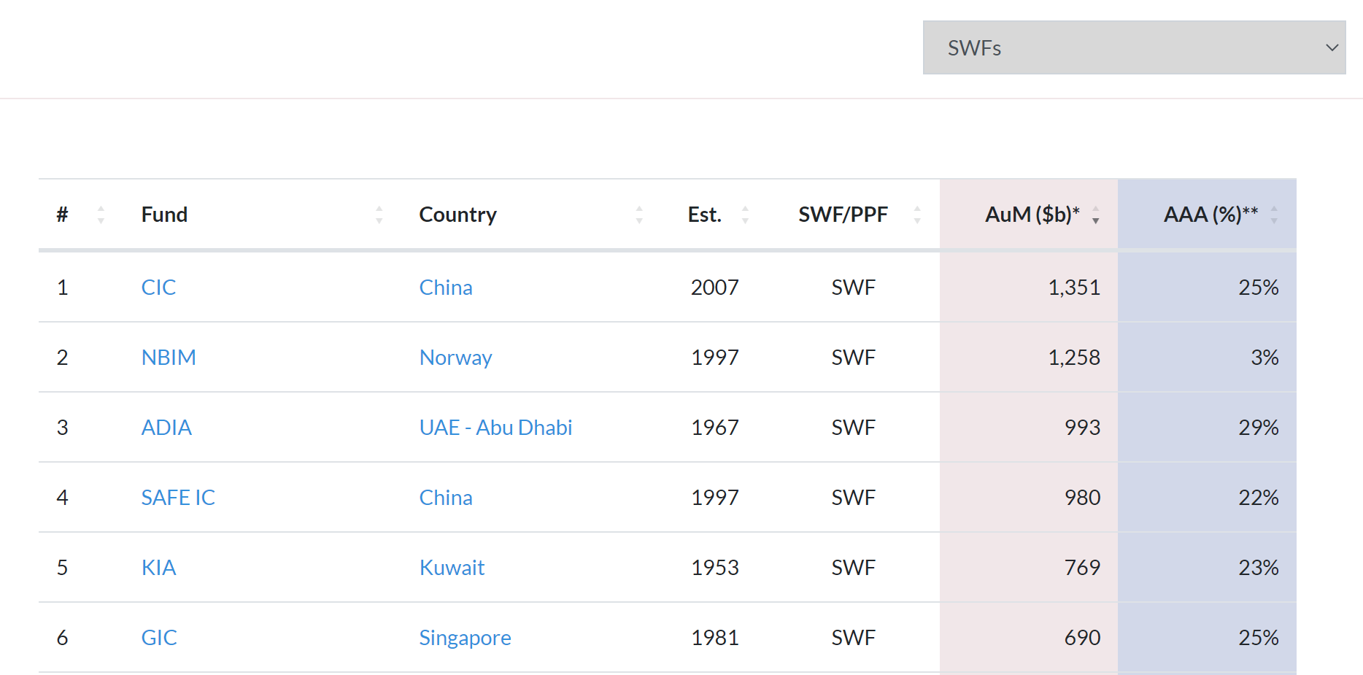Click the SWF/PPF column header label

coord(843,215)
